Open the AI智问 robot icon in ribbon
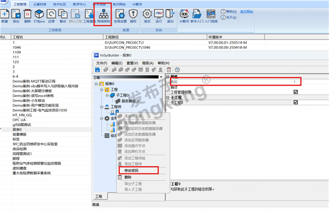The width and height of the screenshot is (329, 210). (x=184, y=14)
